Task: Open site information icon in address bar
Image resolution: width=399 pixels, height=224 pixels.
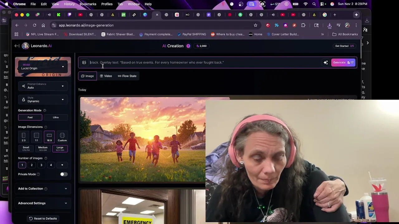Action: (54, 25)
